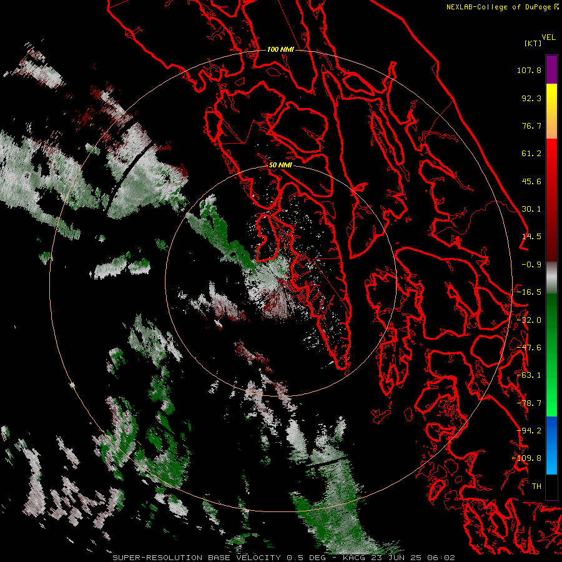Click the 61.2 legend value
562x562 pixels.
[531, 154]
